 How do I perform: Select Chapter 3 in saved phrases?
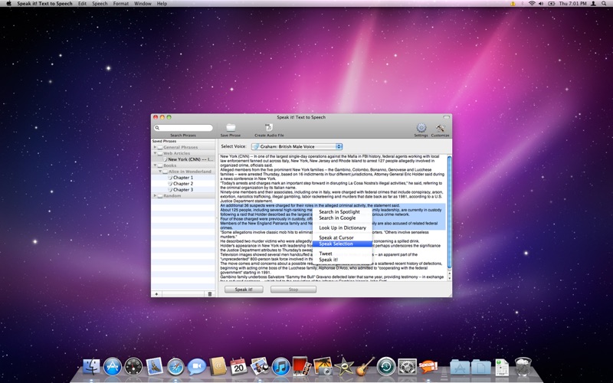point(183,189)
